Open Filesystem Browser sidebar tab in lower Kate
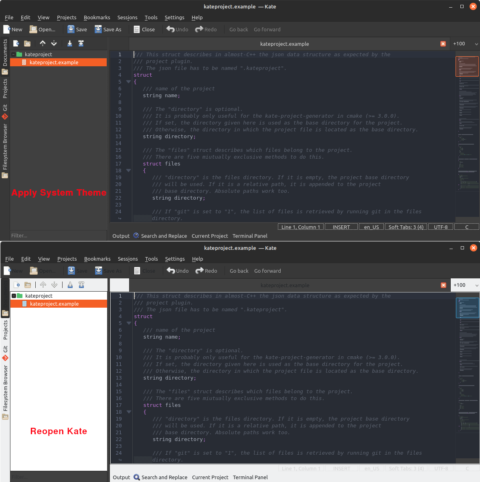The height and width of the screenshot is (482, 480). tap(5, 392)
